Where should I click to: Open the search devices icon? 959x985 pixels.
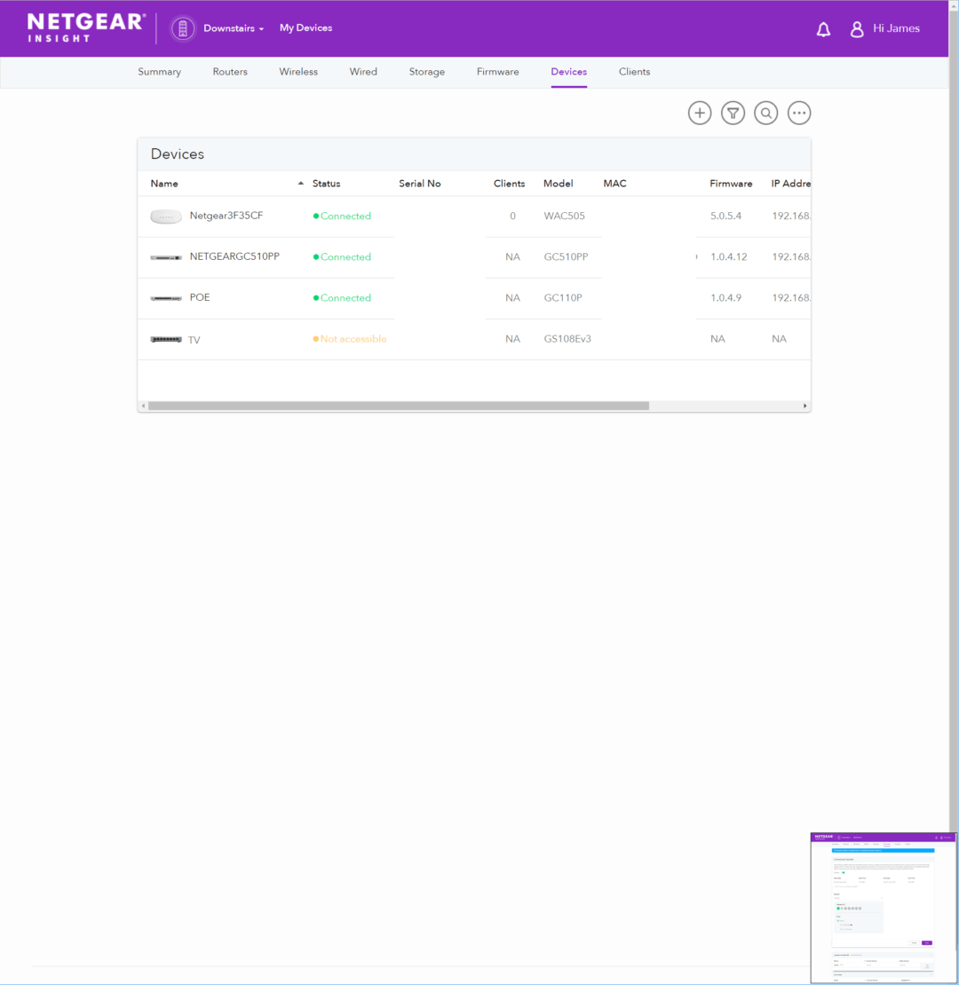click(x=765, y=113)
